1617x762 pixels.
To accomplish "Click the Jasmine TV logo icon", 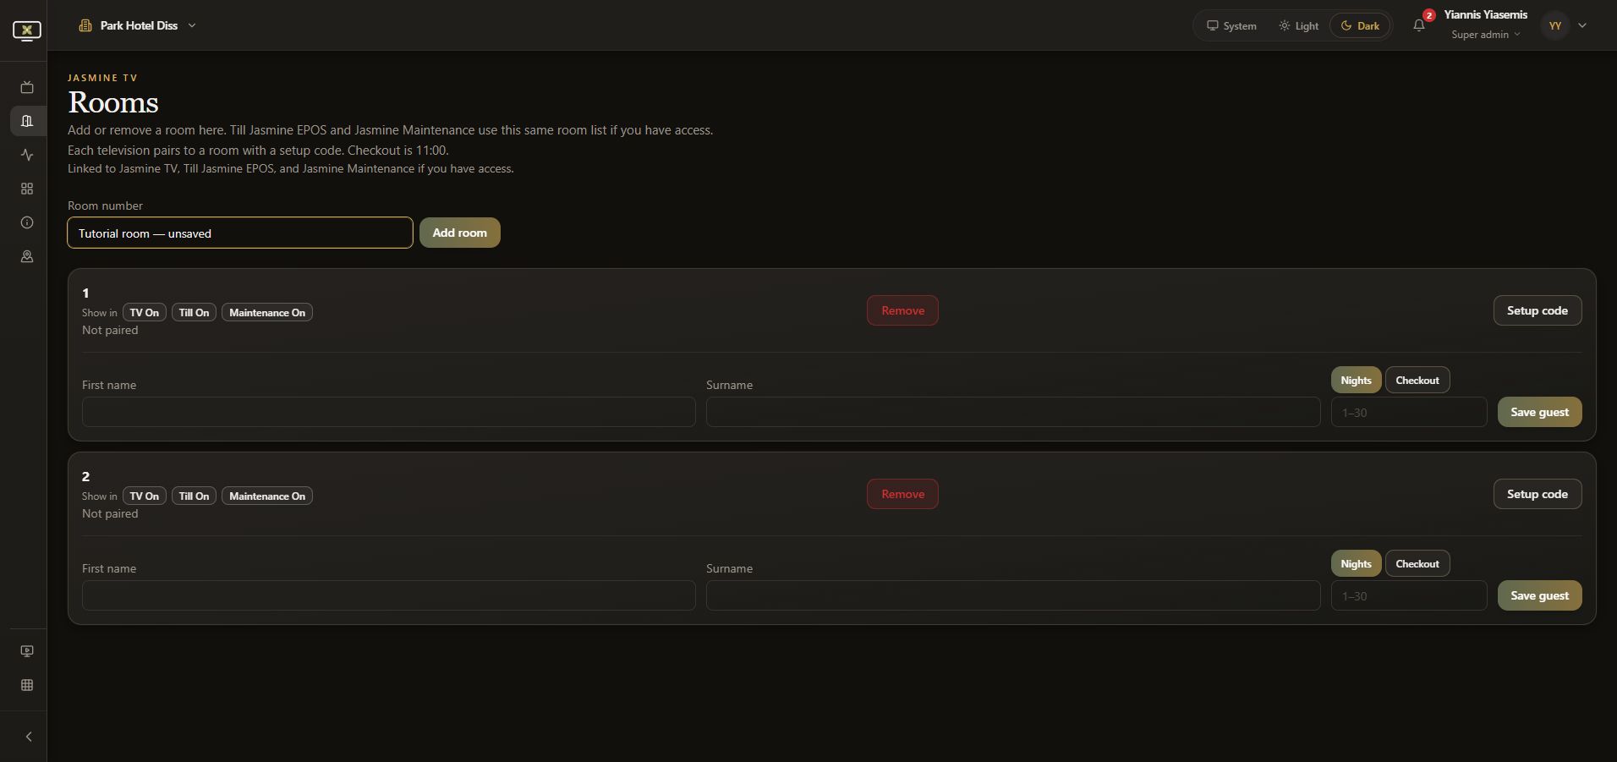I will [27, 30].
